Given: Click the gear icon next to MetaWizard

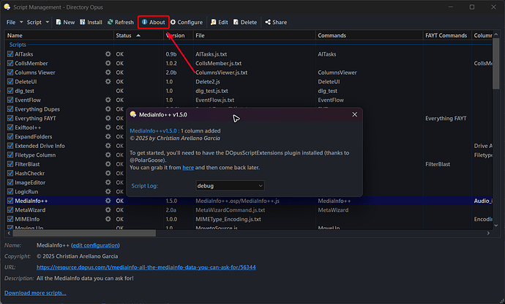Looking at the screenshot, I should tap(108, 209).
